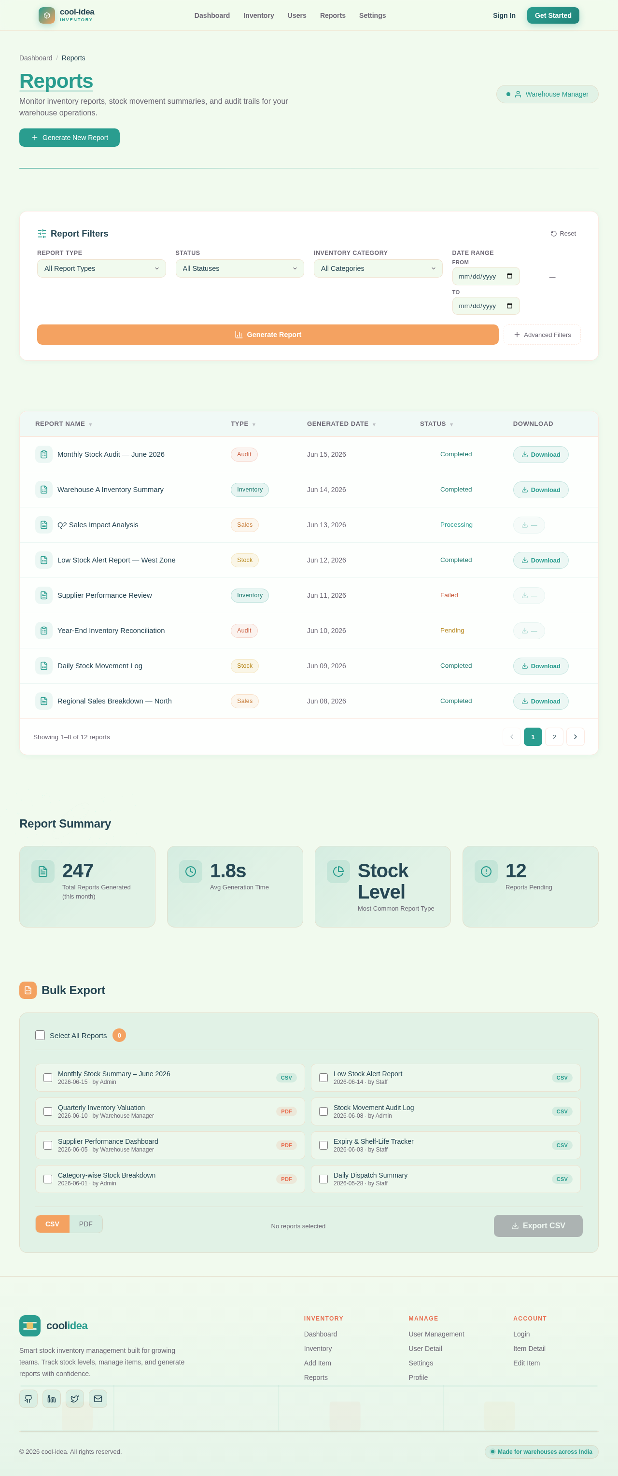
Task: Check Stock Movement Audit Log report
Action: click(323, 1111)
